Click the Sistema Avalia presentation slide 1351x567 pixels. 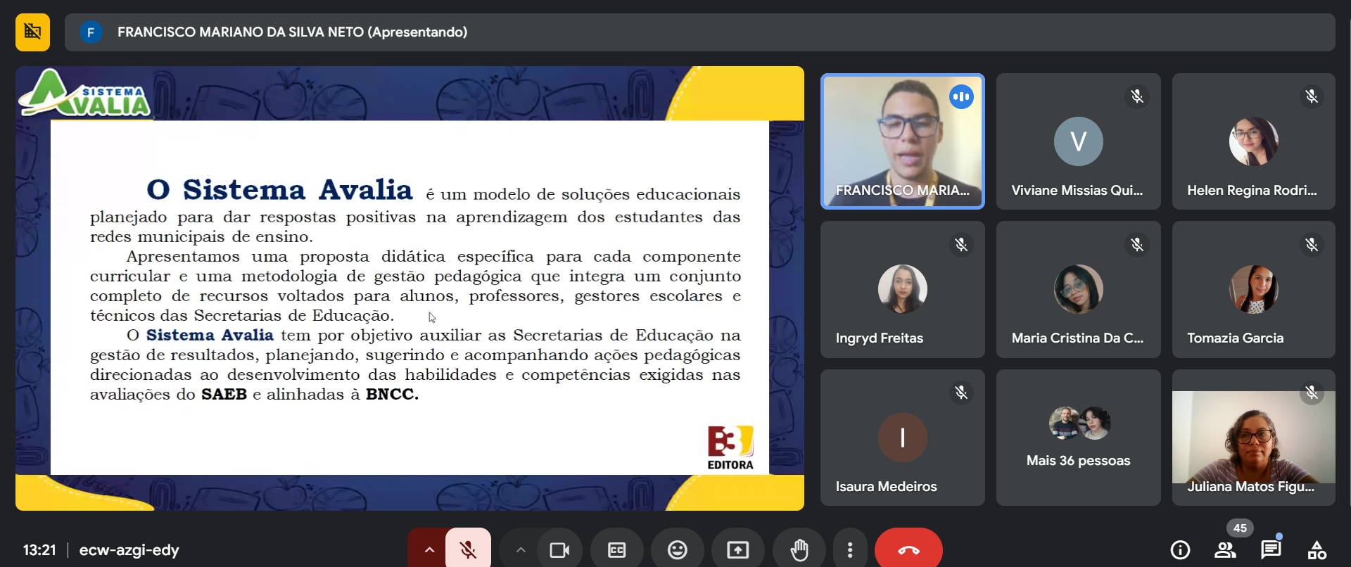pos(410,288)
